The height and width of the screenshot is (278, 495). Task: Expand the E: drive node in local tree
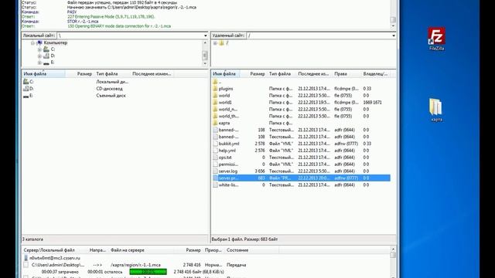(x=39, y=63)
